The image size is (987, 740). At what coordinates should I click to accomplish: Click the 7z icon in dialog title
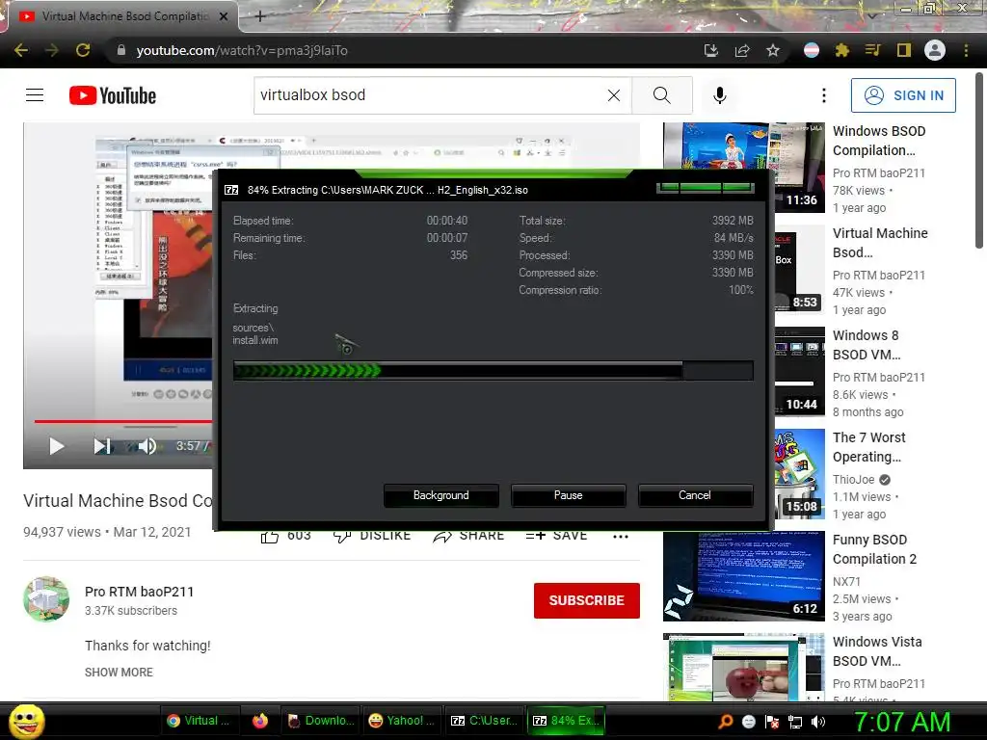pos(231,190)
